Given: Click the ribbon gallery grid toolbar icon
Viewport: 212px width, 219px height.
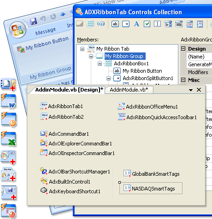Looking at the screenshot, I should [189, 24].
